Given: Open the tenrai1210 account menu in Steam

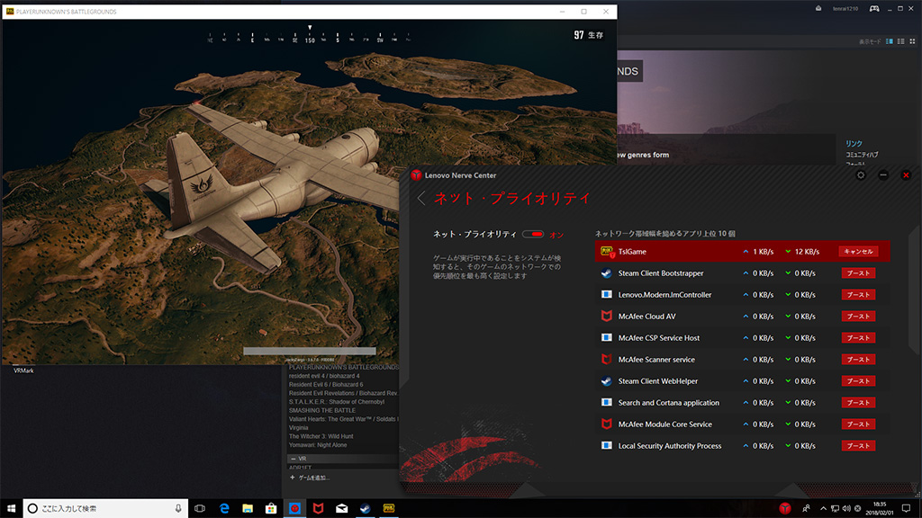Looking at the screenshot, I should pyautogui.click(x=845, y=8).
